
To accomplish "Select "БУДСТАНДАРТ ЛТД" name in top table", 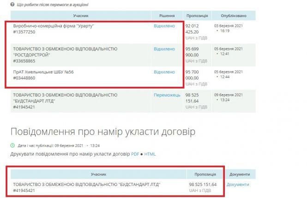I will (x=65, y=98).
